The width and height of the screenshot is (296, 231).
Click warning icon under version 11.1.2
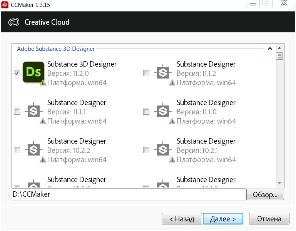click(172, 82)
